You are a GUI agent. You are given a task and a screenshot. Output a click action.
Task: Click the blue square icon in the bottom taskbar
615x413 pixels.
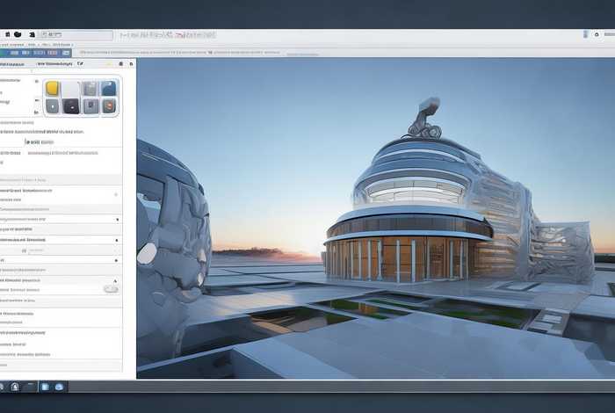[x=44, y=387]
